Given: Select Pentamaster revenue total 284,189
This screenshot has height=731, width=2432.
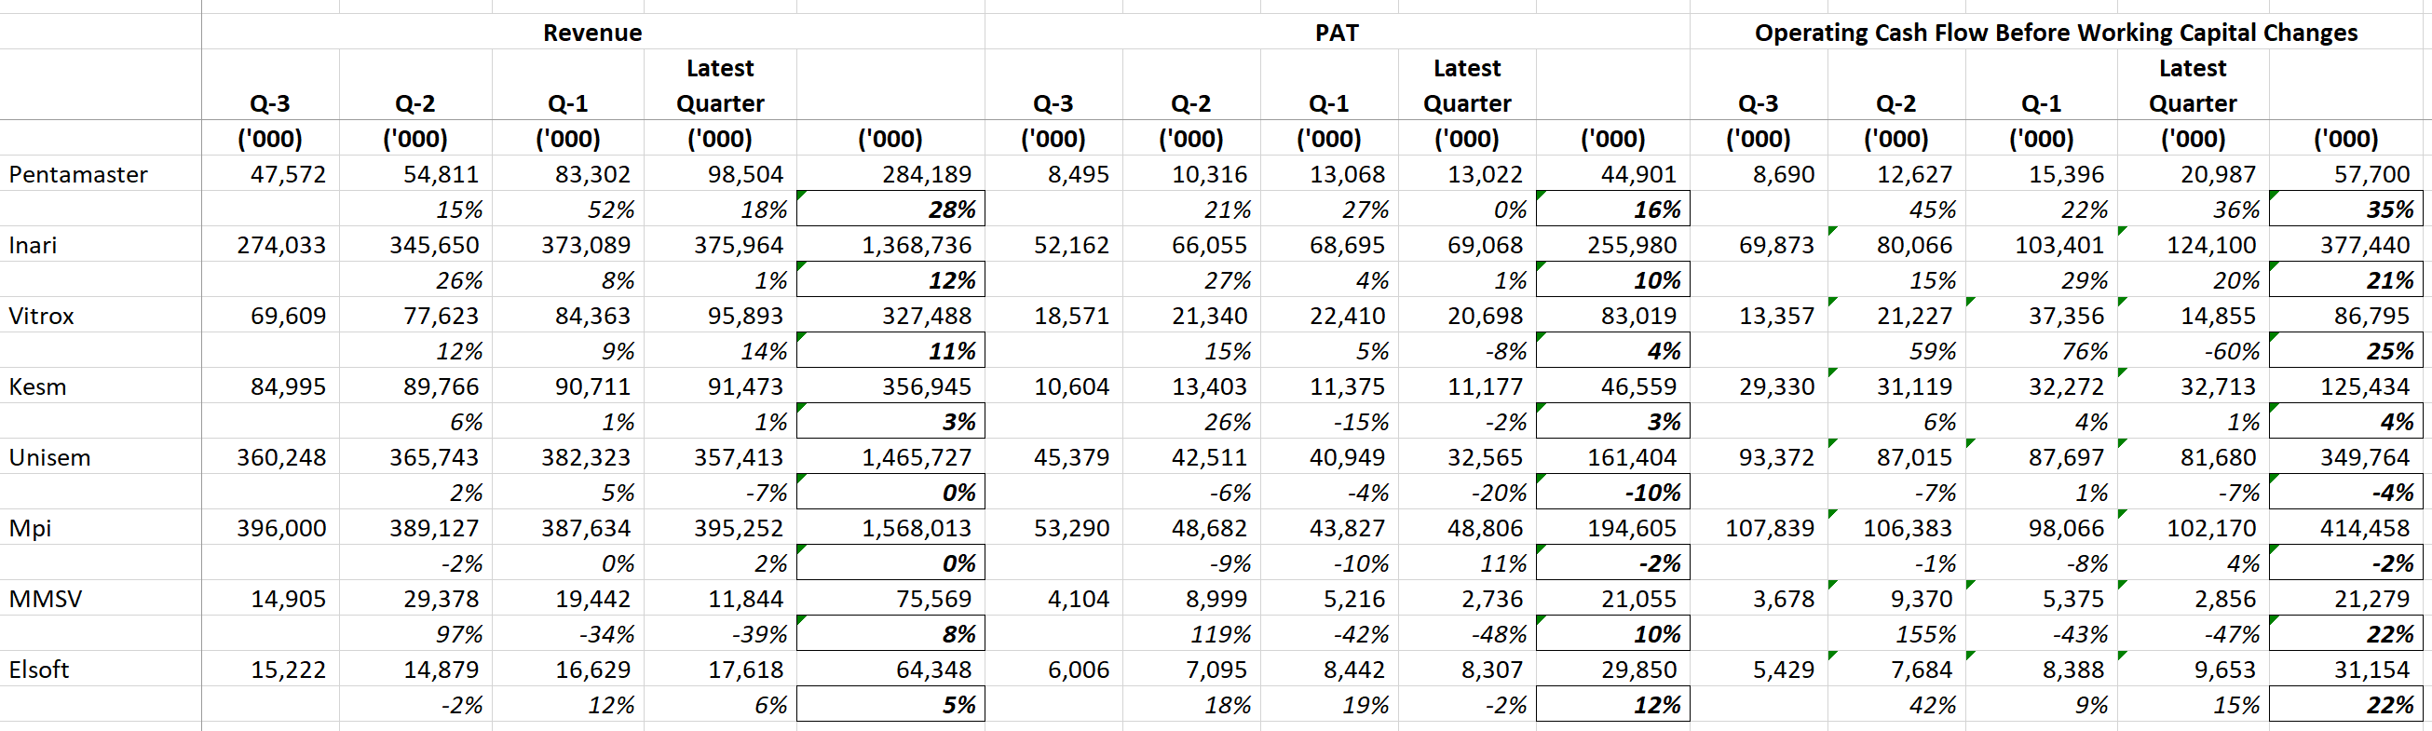Looking at the screenshot, I should click(x=926, y=175).
